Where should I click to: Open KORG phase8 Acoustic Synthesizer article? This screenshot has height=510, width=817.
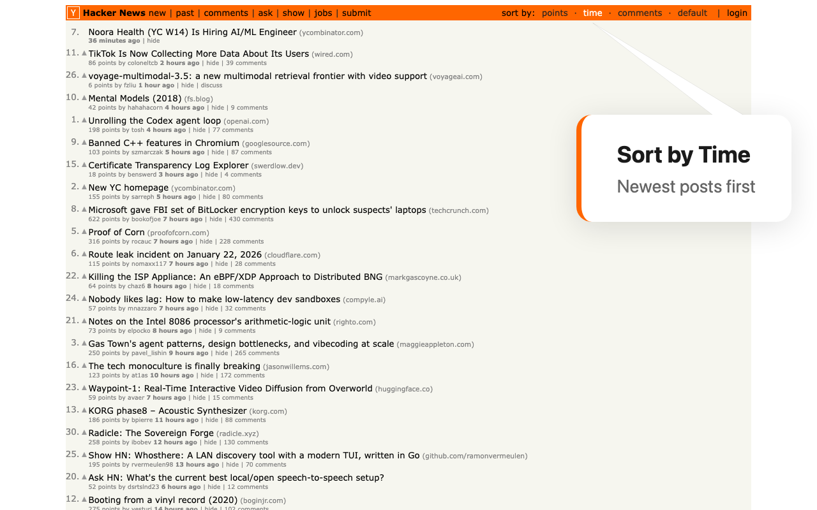coord(167,411)
